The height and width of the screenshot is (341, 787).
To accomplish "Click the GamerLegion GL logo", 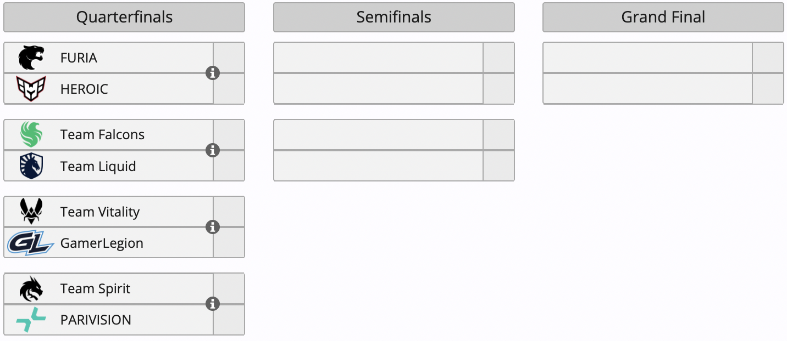I will click(x=31, y=243).
